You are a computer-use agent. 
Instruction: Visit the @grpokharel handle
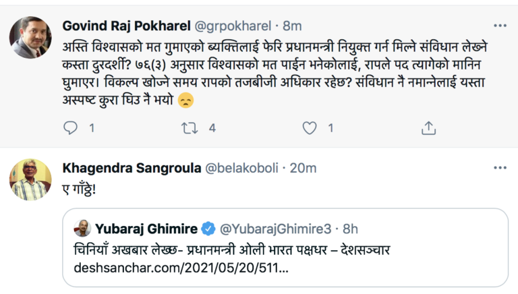click(232, 26)
